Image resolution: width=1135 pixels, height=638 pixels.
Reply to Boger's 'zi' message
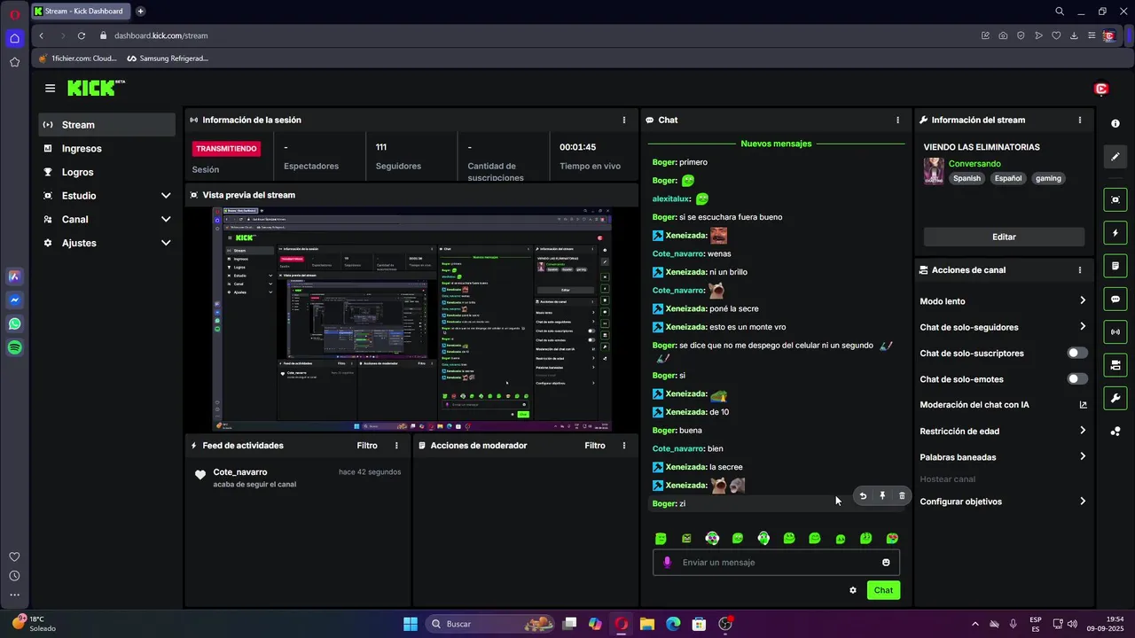click(863, 496)
